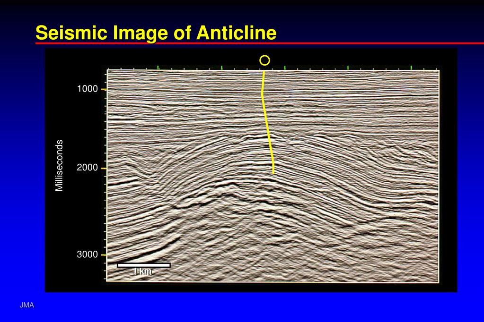The width and height of the screenshot is (484, 322).
Task: Click the yellow well location circle marker
Action: click(265, 60)
